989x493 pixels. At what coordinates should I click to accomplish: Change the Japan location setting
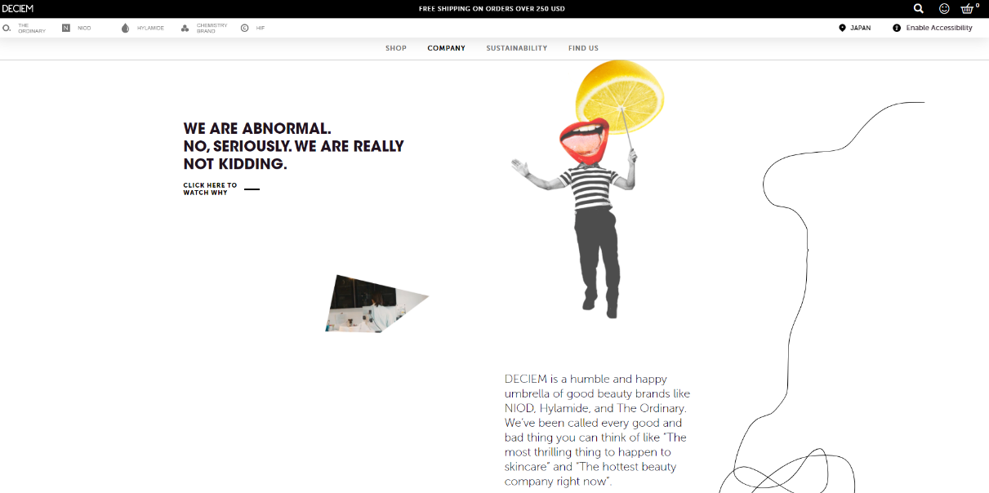[x=855, y=28]
